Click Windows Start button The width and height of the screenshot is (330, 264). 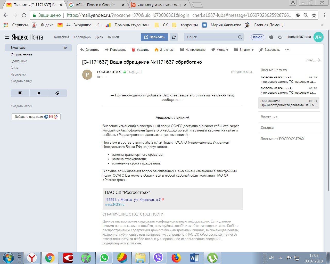coord(8,258)
